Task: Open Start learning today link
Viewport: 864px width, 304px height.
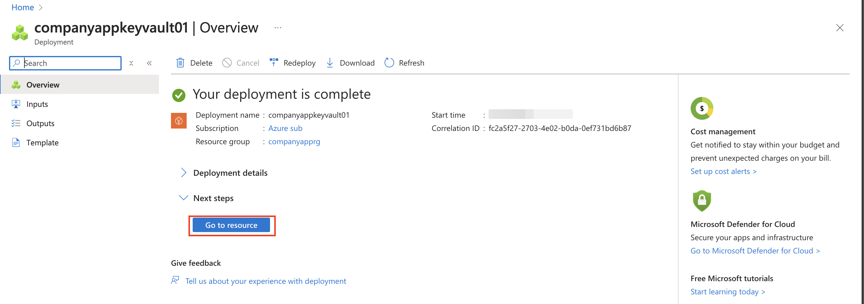Action: 728,292
